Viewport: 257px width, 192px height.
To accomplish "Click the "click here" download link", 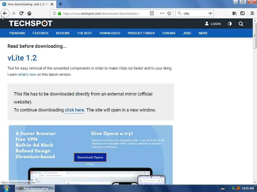I will tap(74, 110).
